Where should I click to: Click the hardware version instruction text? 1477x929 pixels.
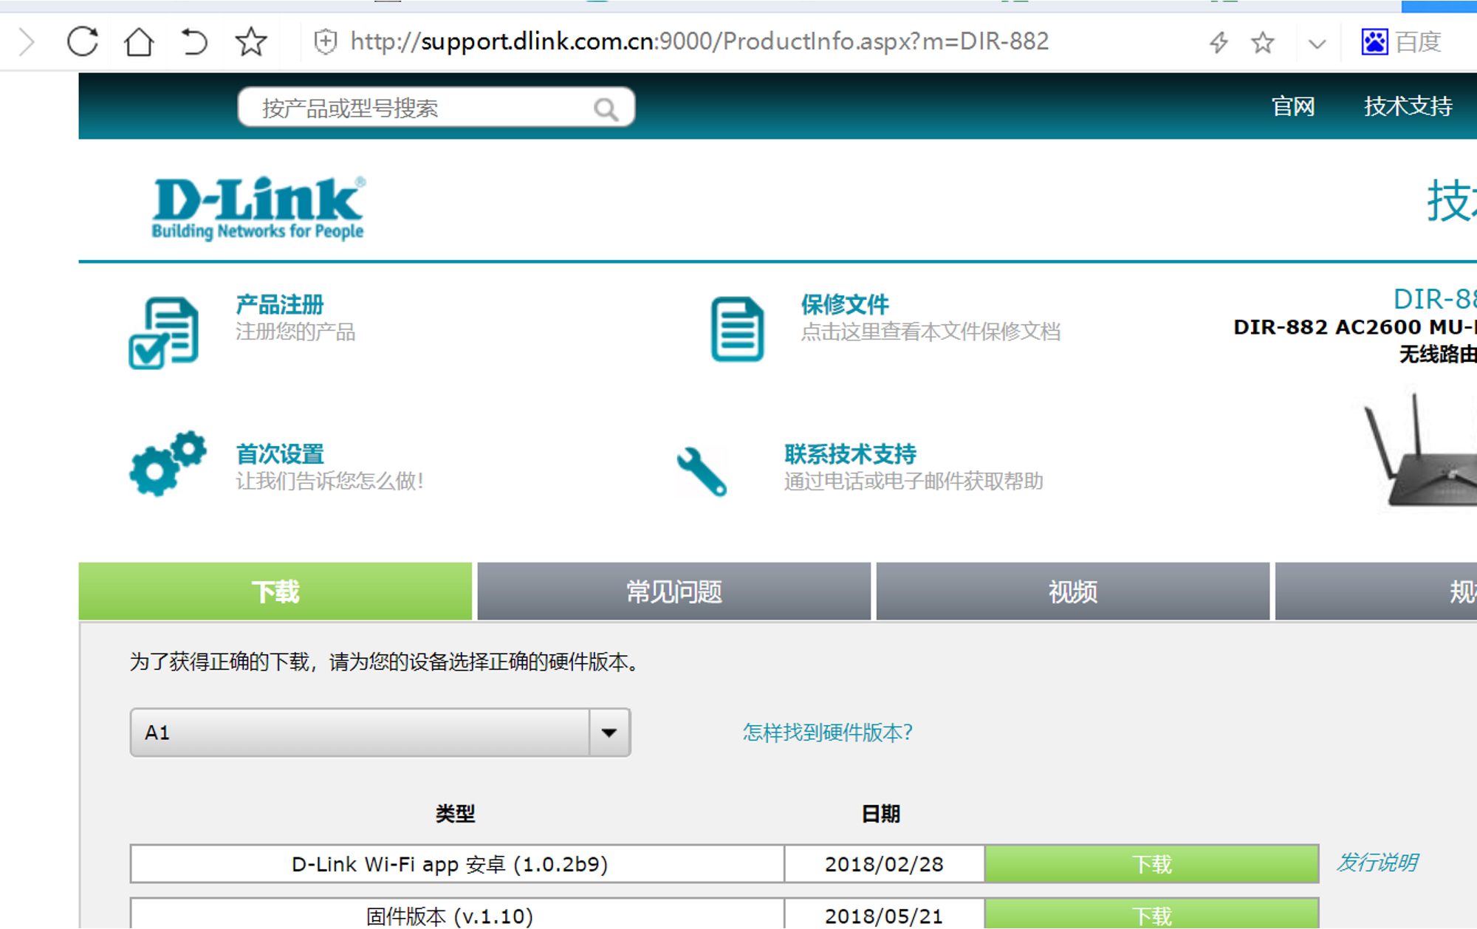coord(385,662)
